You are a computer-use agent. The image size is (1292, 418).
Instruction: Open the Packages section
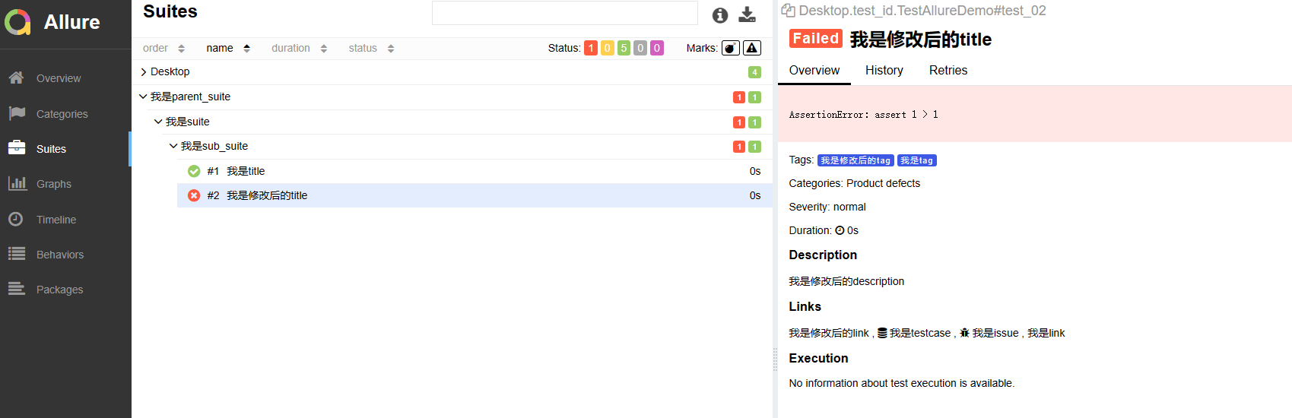[x=59, y=290]
